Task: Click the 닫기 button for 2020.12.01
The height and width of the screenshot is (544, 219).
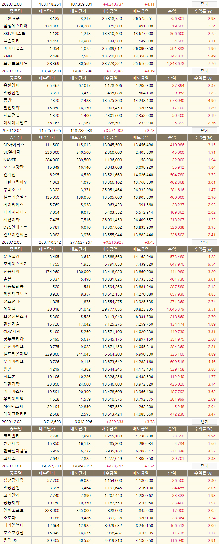Action: pos(204,466)
